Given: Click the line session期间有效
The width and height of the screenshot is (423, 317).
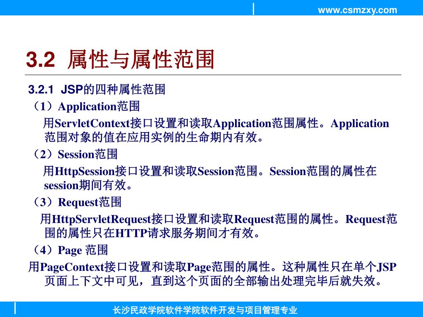Looking at the screenshot, I should coord(88,185).
